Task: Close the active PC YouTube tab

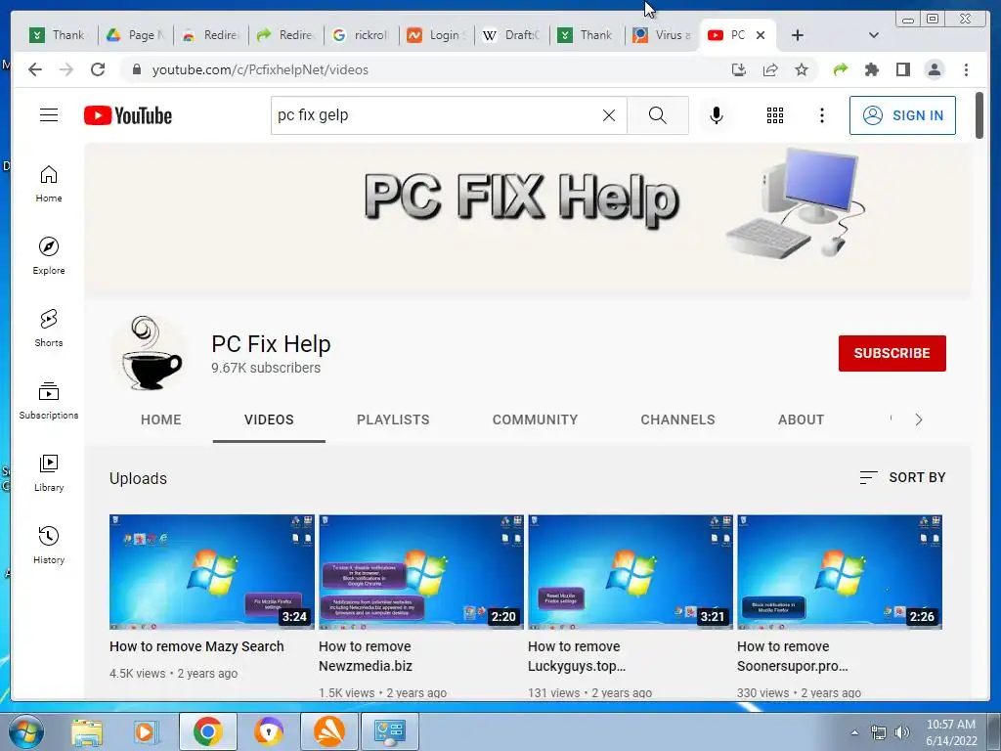Action: [761, 35]
